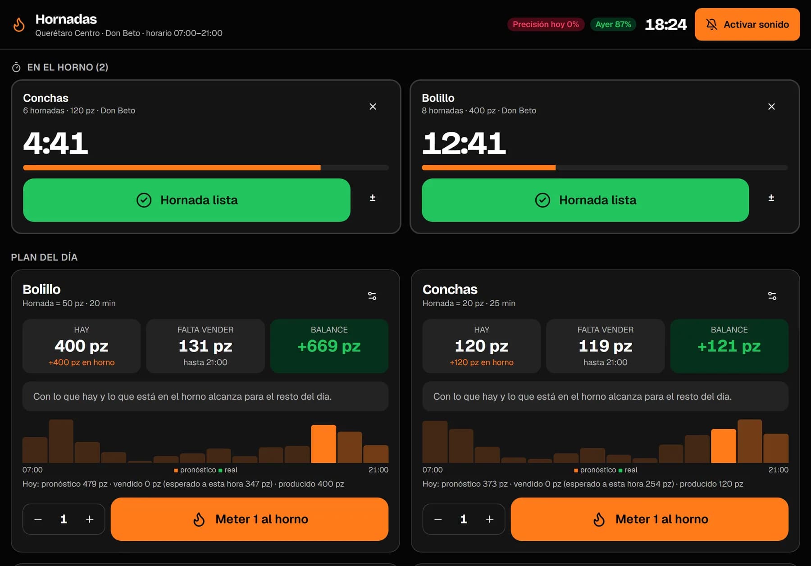Mark Bolillo batch as Hornada lista

click(585, 200)
